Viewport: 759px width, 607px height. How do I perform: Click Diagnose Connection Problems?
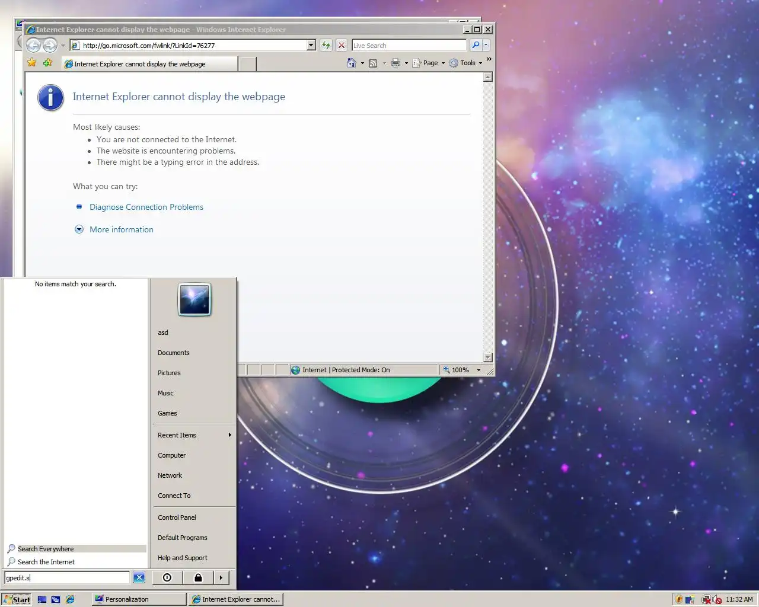pyautogui.click(x=146, y=207)
